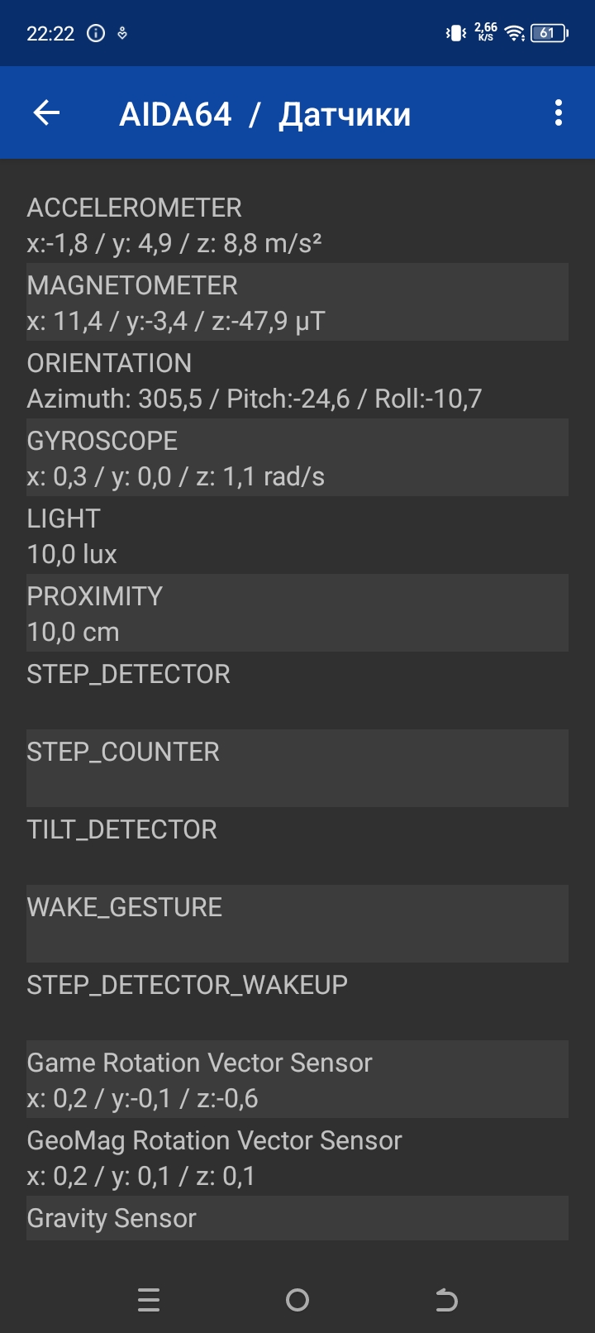
Task: Tap the Wi-Fi status icon
Action: click(x=514, y=33)
